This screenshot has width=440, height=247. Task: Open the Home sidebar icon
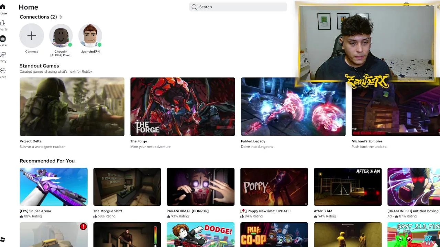pos(3,7)
